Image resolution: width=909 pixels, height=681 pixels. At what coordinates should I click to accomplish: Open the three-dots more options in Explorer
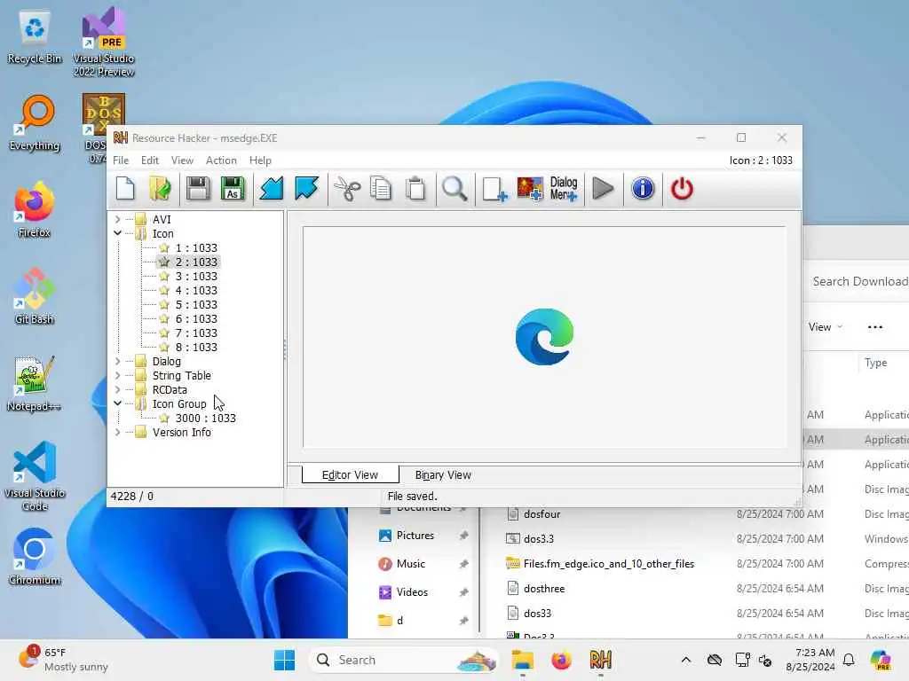click(x=874, y=327)
